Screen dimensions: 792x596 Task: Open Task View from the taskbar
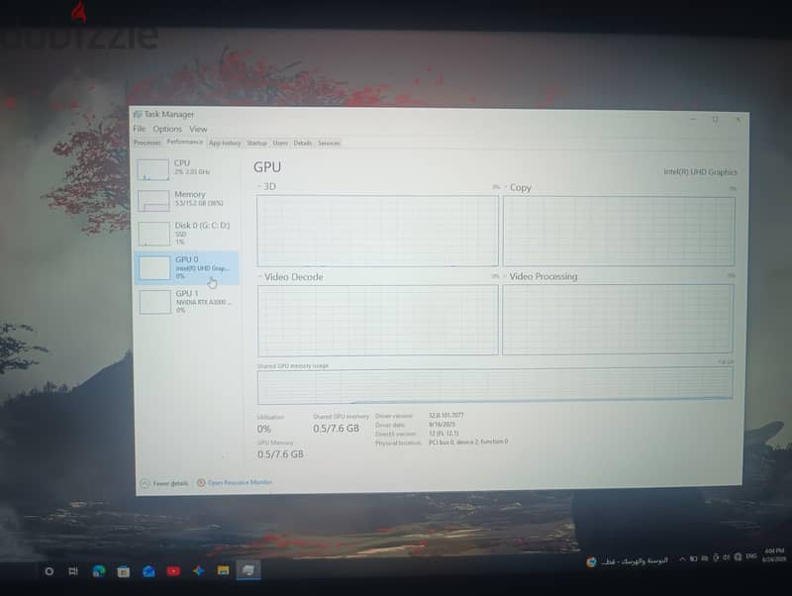click(x=73, y=571)
